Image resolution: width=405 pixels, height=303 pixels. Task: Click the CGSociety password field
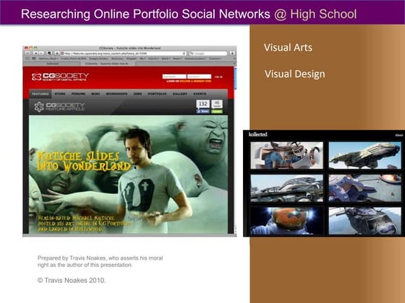tap(199, 76)
